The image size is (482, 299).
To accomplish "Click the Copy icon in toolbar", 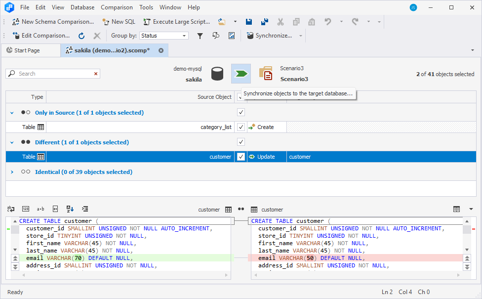I will tap(296, 22).
